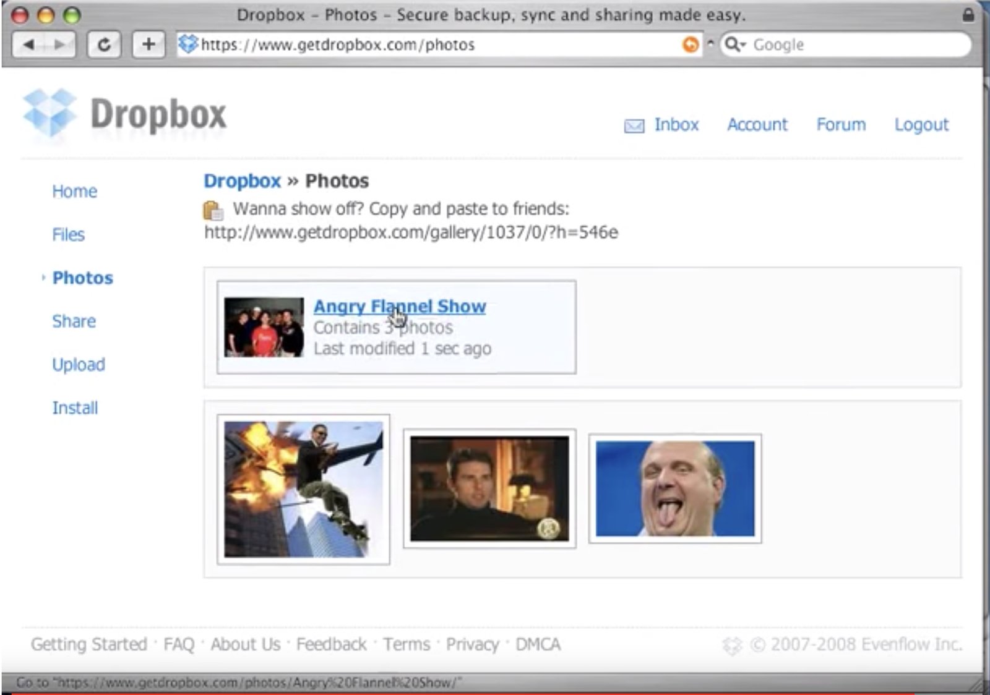Click the 'Contains 3 photos' text

(x=383, y=328)
